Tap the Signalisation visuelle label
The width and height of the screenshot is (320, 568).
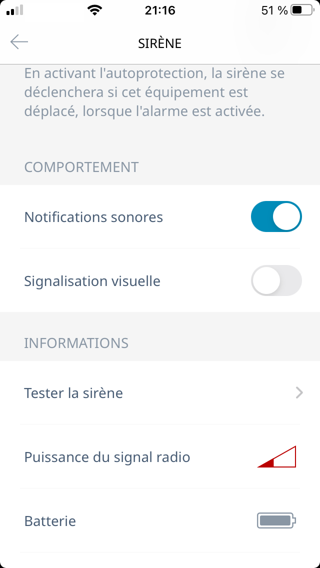(x=92, y=281)
